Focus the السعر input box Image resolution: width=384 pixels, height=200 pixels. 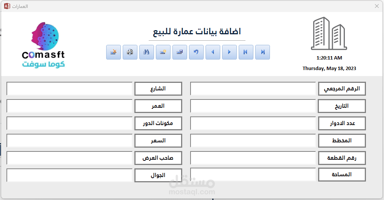point(70,140)
